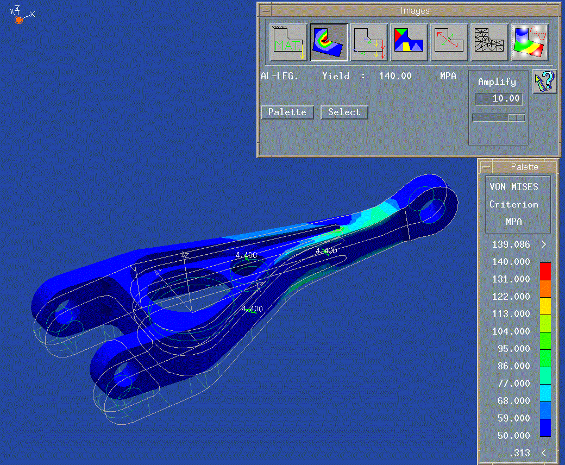The image size is (565, 465).
Task: Click the help question-mark pointer icon
Action: click(544, 82)
